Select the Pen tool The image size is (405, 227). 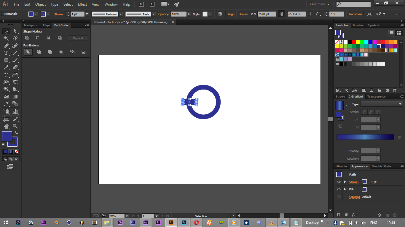coord(6,46)
